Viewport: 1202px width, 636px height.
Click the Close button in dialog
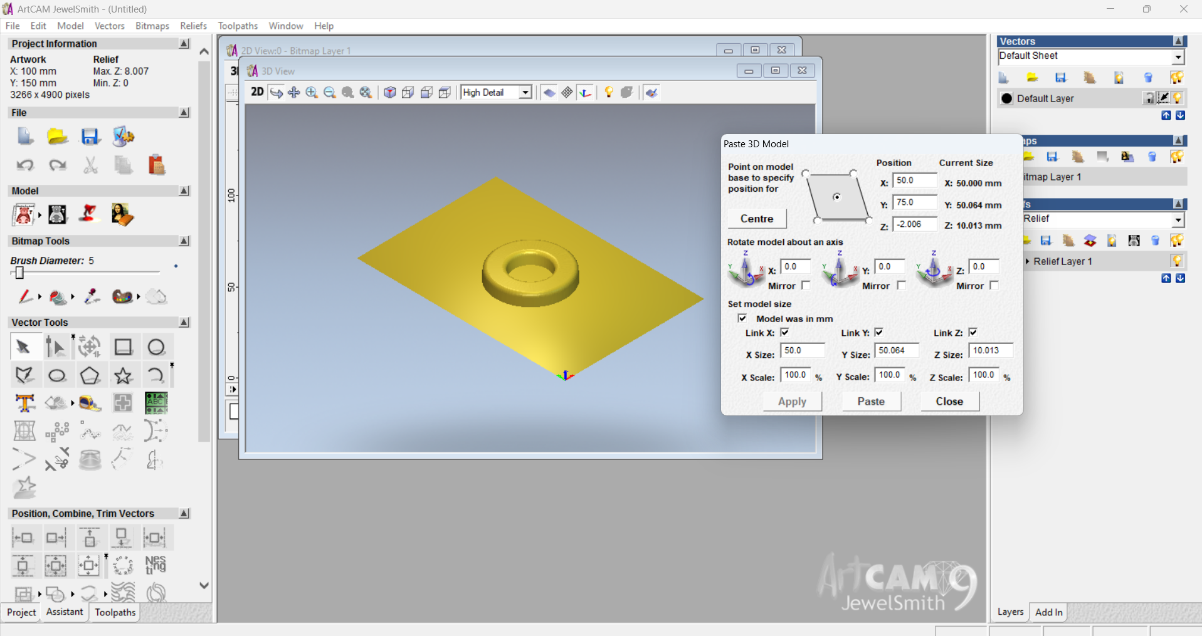pos(949,402)
